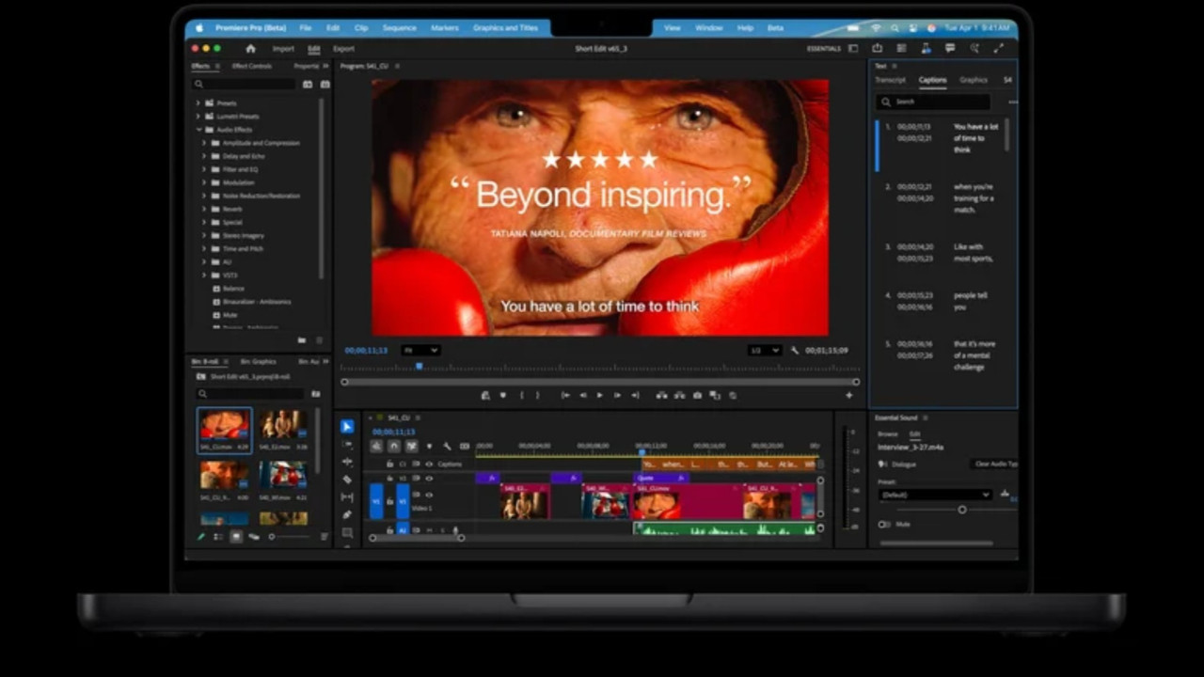Screen dimensions: 1204x677
Task: Select the Razor tool in timeline toolbar
Action: point(347,480)
